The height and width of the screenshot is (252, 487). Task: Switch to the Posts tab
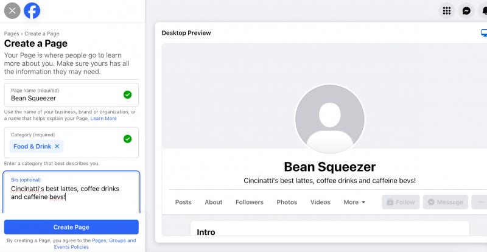[x=183, y=202]
